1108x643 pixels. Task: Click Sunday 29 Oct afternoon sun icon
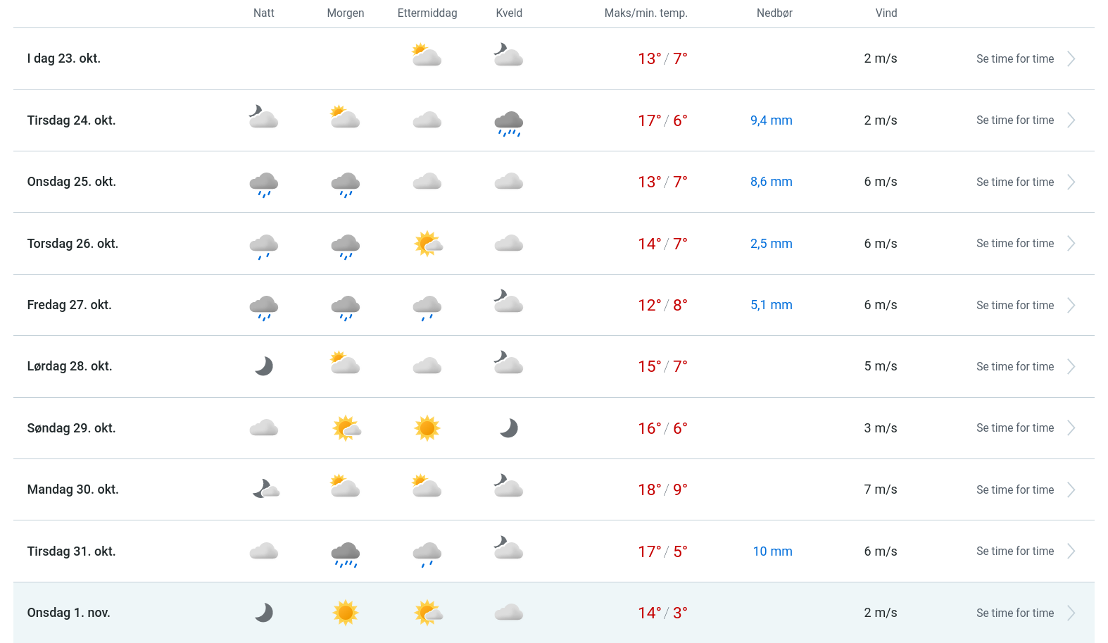[427, 428]
